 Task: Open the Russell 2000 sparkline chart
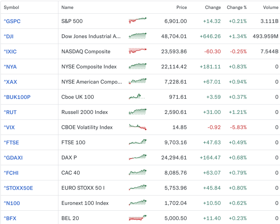[x=137, y=112]
